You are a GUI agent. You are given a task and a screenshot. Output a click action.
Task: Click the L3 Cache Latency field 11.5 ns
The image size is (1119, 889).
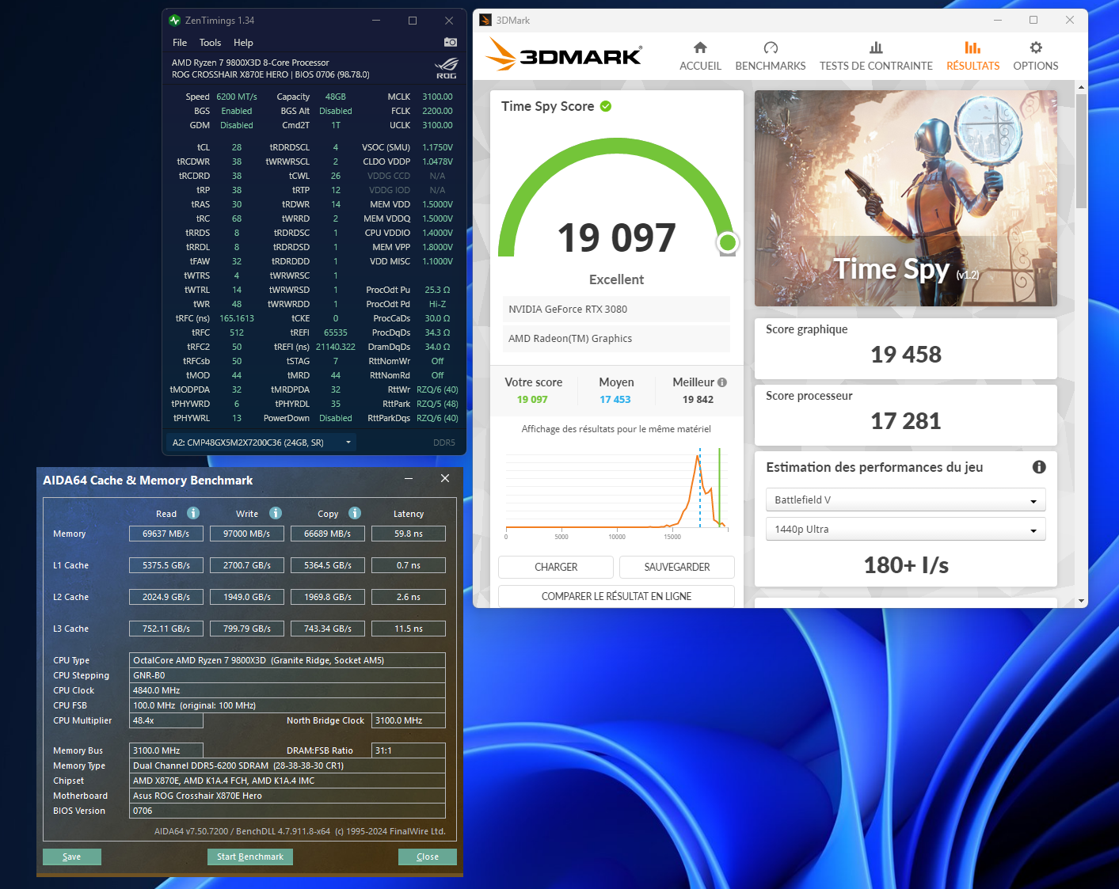(409, 629)
